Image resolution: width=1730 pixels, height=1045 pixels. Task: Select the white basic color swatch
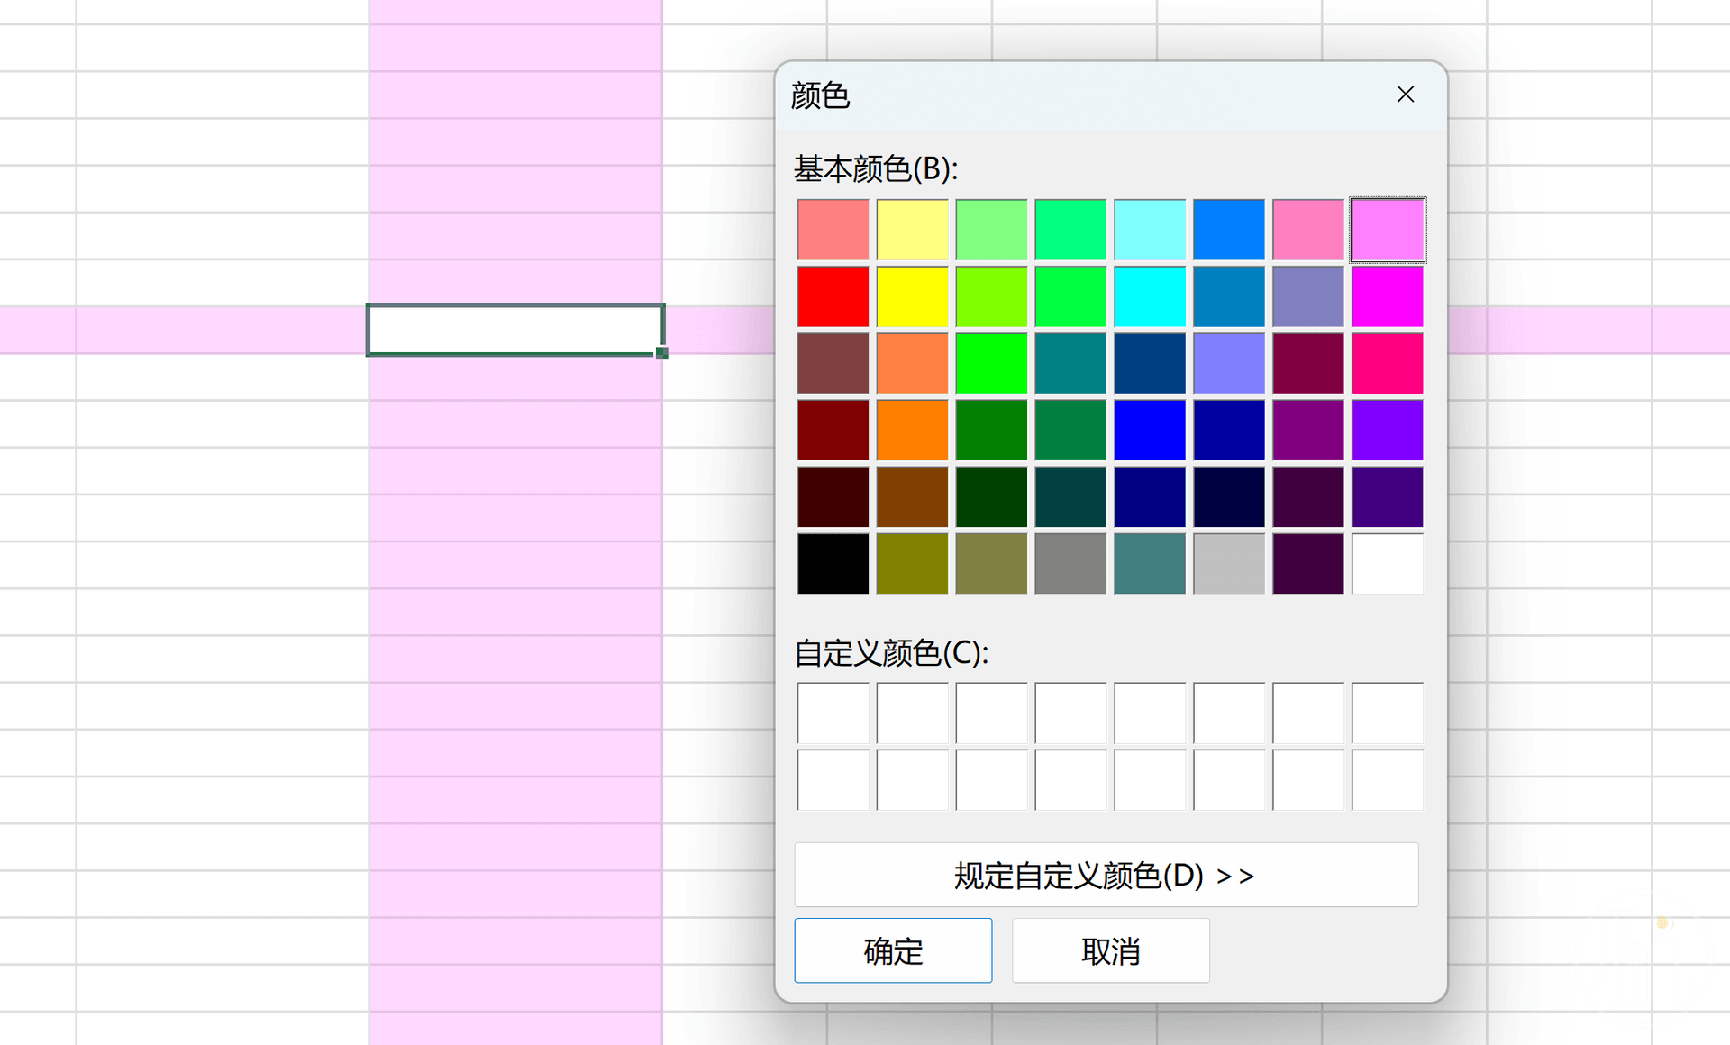point(1388,564)
